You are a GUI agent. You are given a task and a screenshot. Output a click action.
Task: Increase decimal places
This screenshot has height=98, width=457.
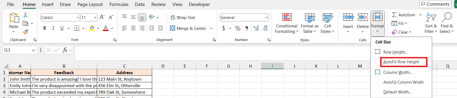point(256,28)
